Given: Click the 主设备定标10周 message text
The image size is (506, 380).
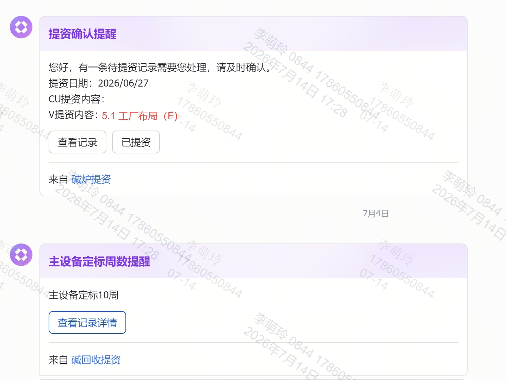Looking at the screenshot, I should (84, 295).
